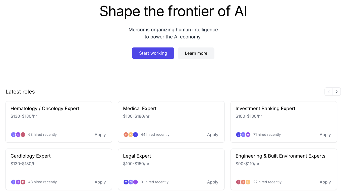The height and width of the screenshot is (193, 342).
Task: Click the Learn more button
Action: click(x=196, y=53)
